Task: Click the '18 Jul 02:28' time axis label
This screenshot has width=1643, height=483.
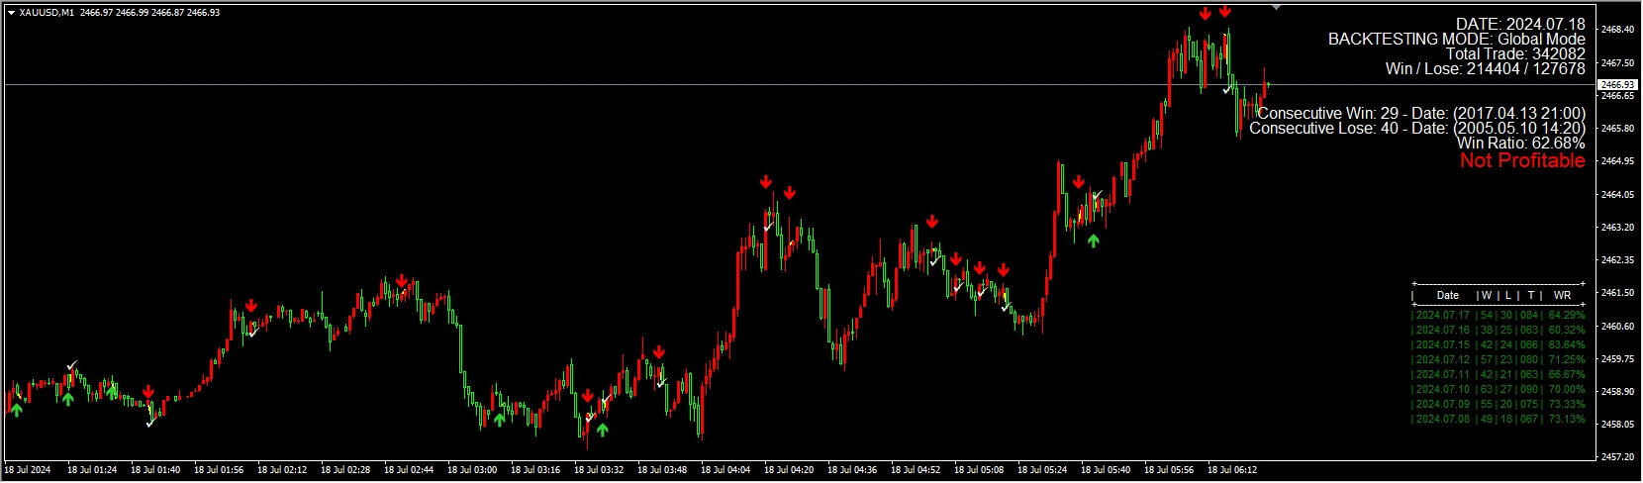Action: pos(345,470)
